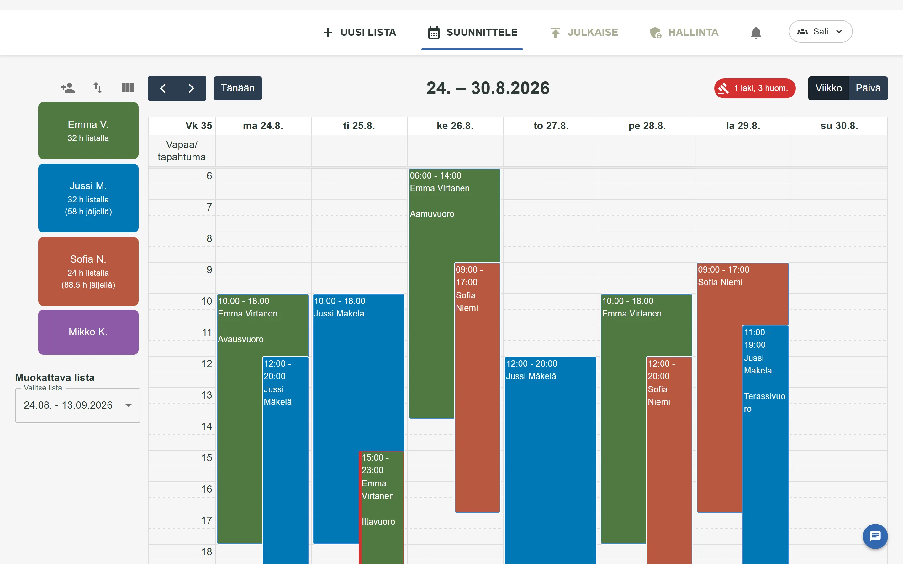Open the Julkaise tab
This screenshot has width=903, height=564.
pos(584,33)
